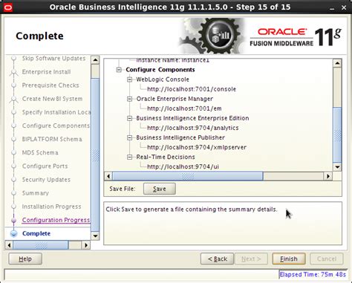Collapse Business Intelligence Enterprise Edition node
The width and height of the screenshot is (352, 283).
(129, 118)
